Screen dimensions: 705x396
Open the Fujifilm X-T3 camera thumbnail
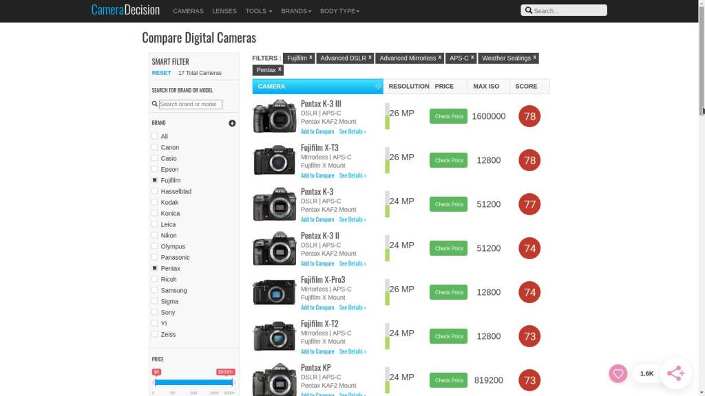coord(274,159)
